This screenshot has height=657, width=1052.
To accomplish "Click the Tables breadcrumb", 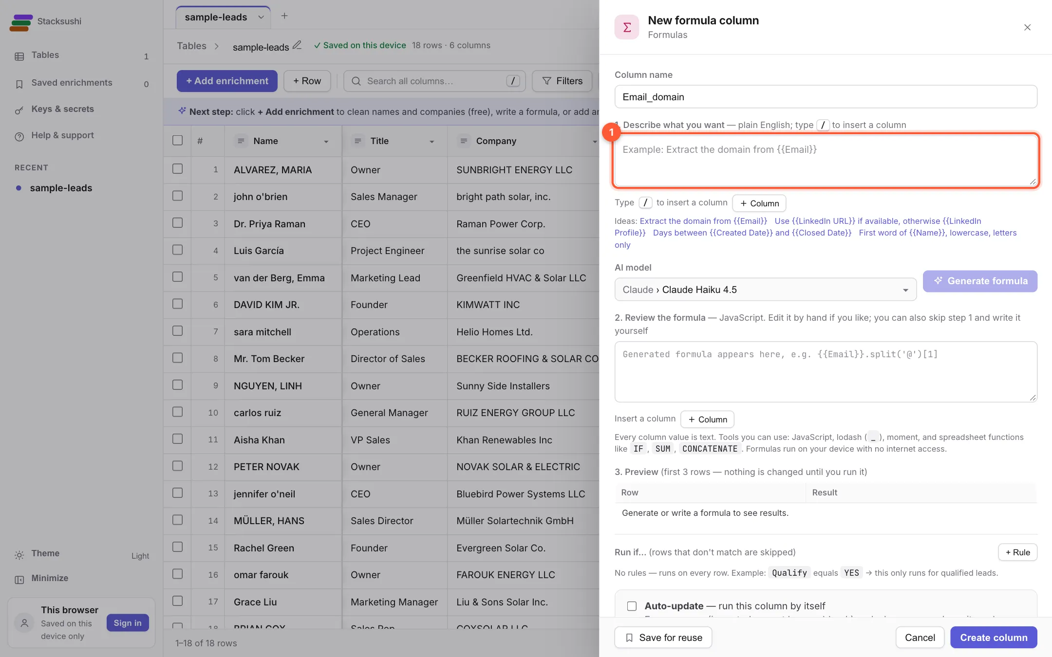I will point(191,46).
